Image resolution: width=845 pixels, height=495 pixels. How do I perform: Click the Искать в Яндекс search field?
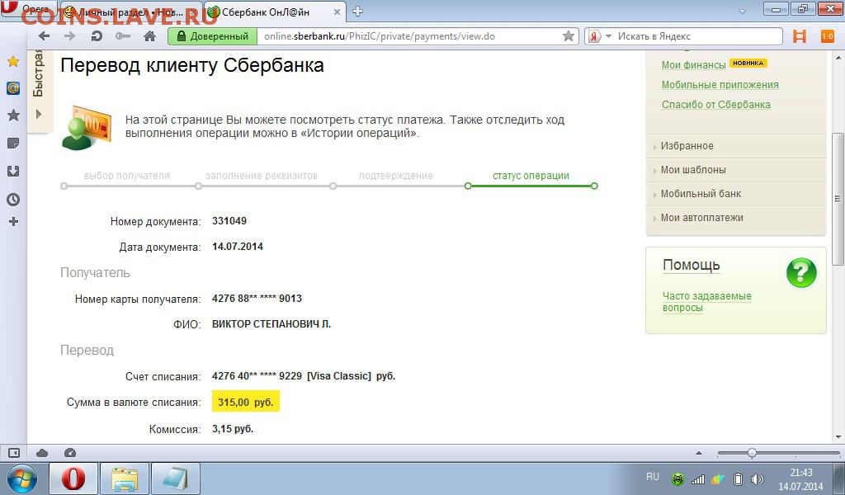[x=698, y=36]
